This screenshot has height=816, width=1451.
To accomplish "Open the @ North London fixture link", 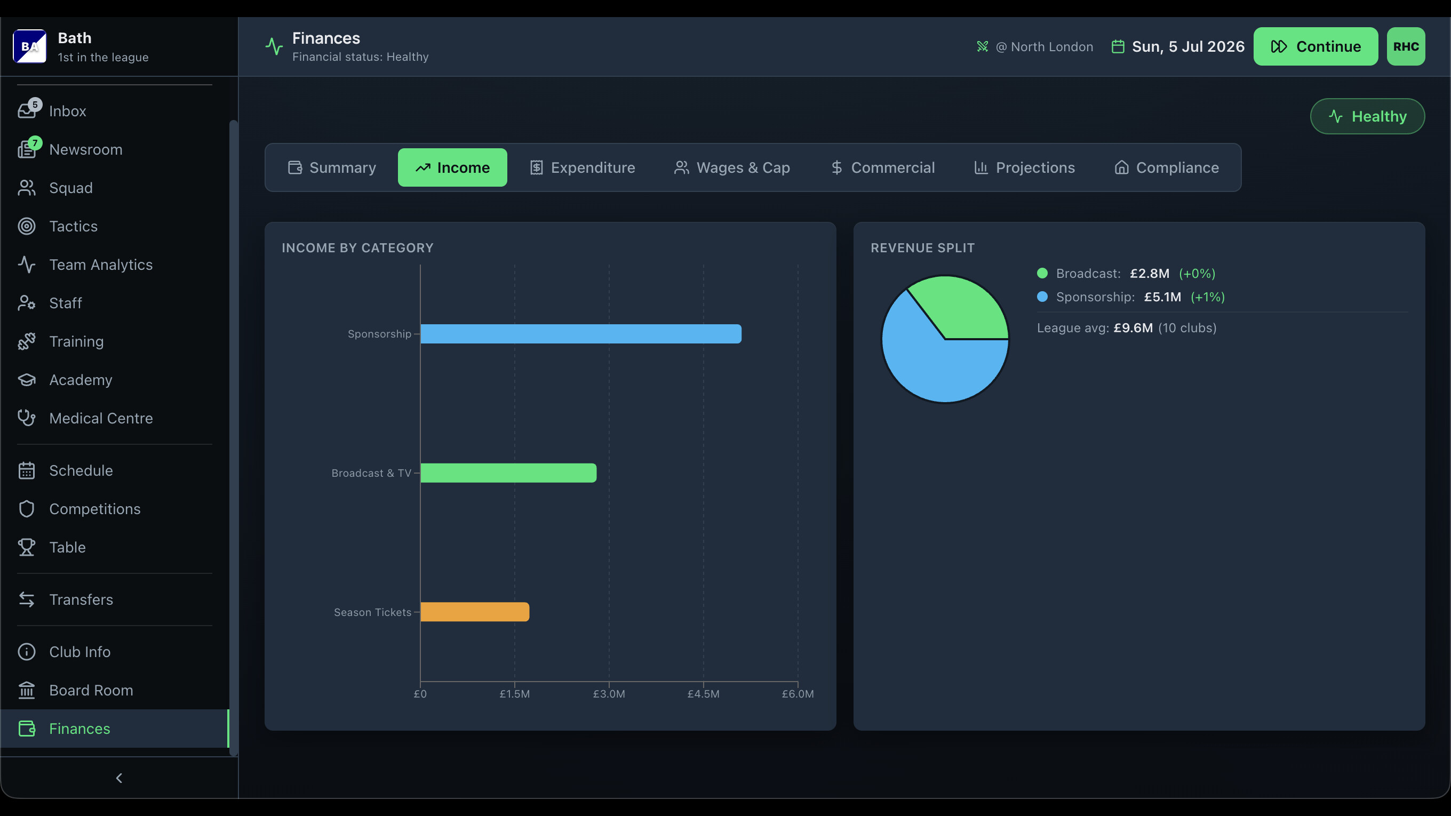I will coord(1035,46).
